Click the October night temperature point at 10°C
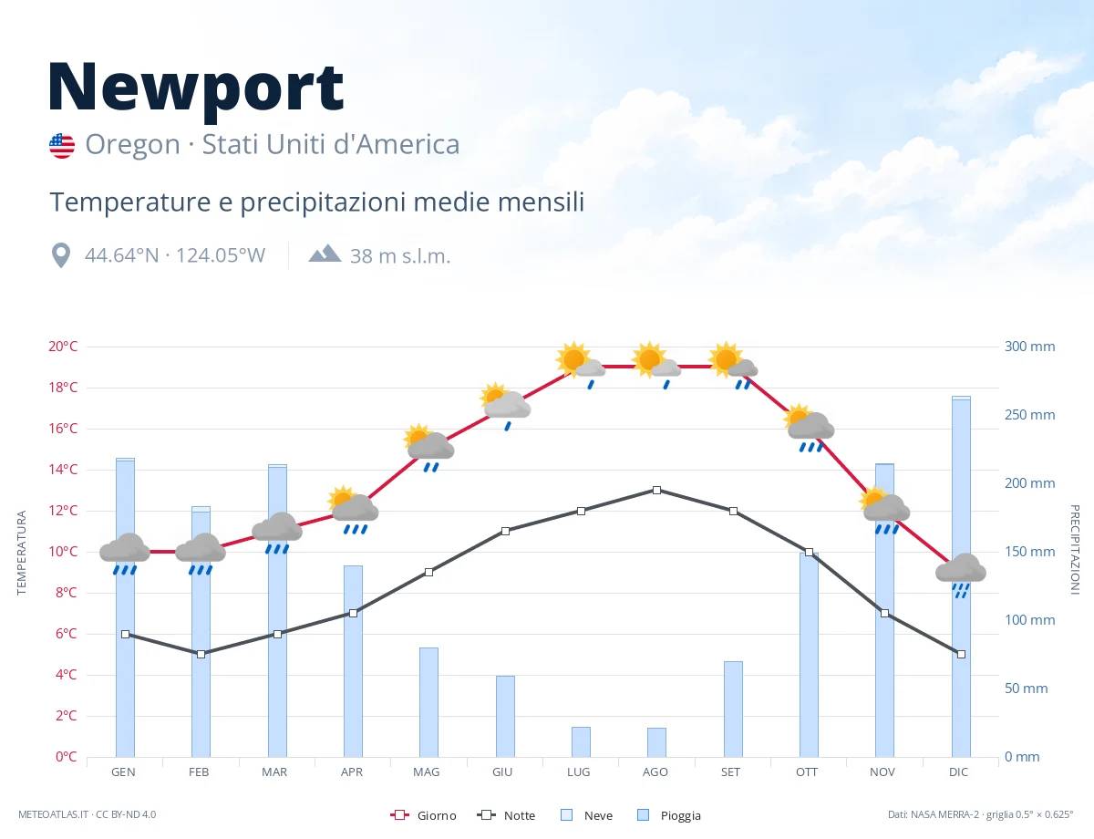The height and width of the screenshot is (839, 1094). 809,552
